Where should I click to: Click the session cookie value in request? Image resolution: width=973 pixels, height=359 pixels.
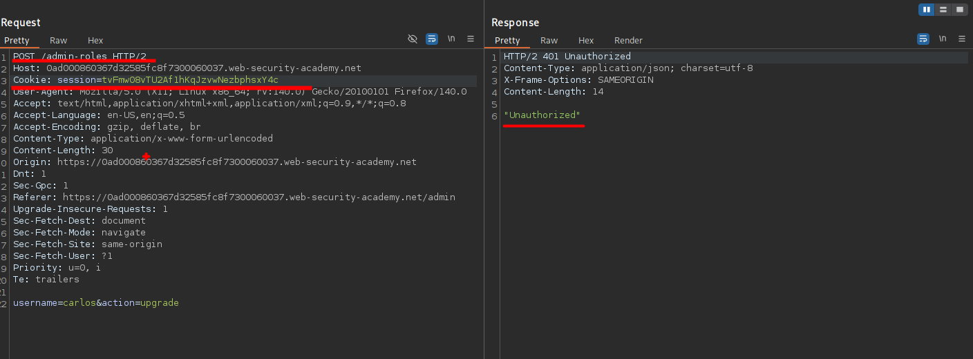pyautogui.click(x=190, y=80)
